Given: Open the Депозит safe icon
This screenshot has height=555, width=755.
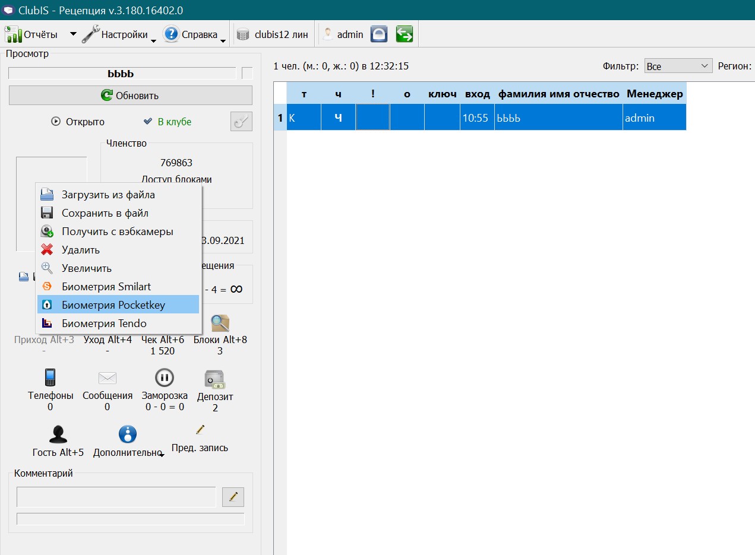Looking at the screenshot, I should point(214,379).
